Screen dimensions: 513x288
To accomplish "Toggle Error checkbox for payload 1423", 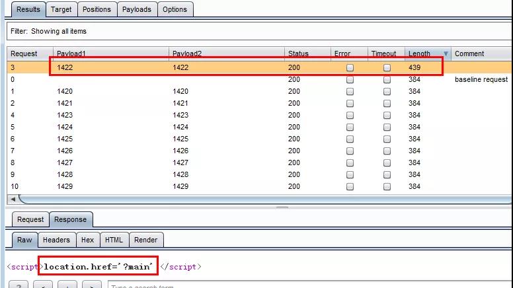I will tap(350, 116).
